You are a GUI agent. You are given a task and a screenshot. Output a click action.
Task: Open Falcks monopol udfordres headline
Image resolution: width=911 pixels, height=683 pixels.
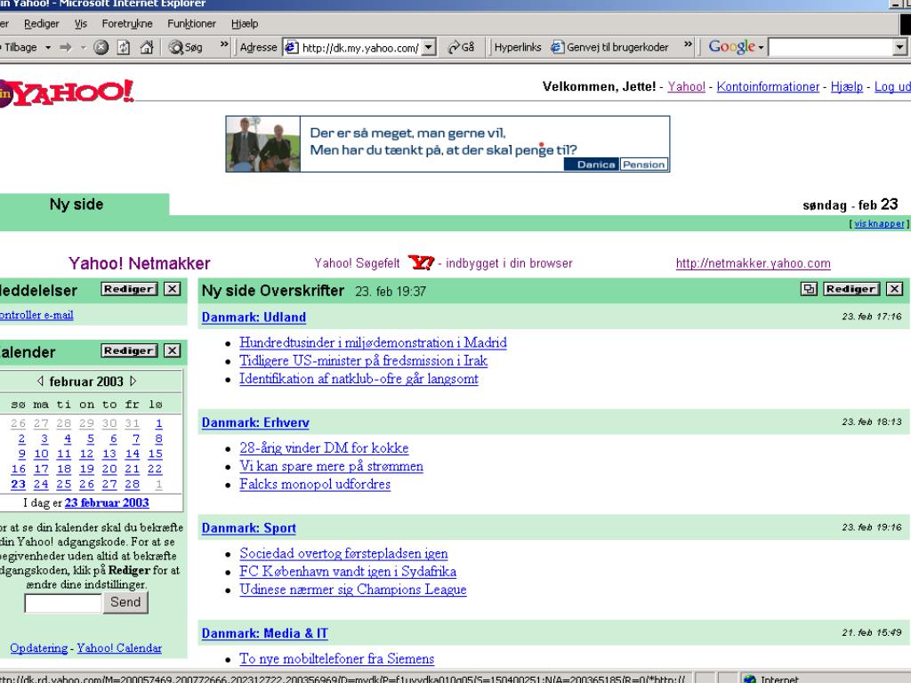(315, 484)
